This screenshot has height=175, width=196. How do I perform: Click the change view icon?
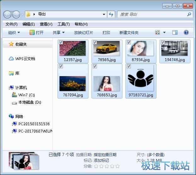(x=157, y=32)
